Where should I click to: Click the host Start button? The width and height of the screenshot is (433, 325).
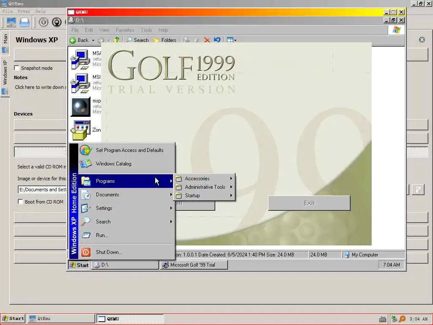[x=13, y=319]
